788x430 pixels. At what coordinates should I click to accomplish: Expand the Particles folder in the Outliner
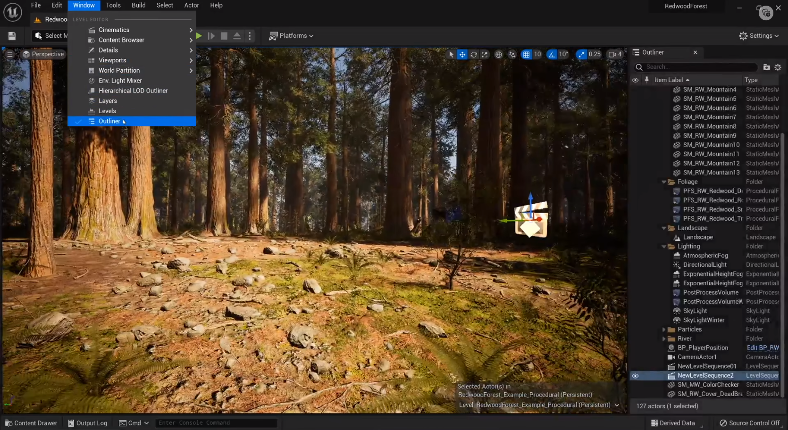point(664,330)
